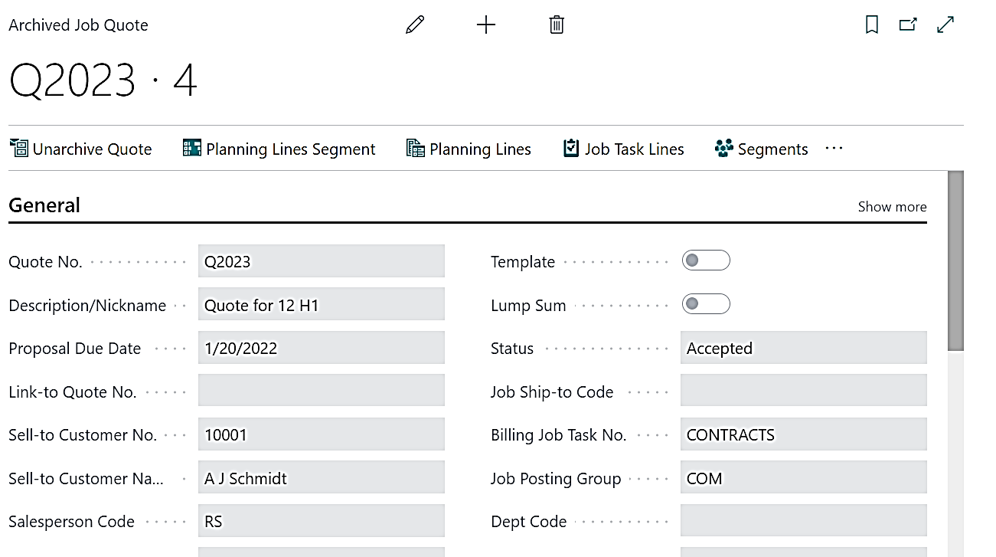Open Job Task Lines
This screenshot has width=996, height=557.
tap(624, 149)
